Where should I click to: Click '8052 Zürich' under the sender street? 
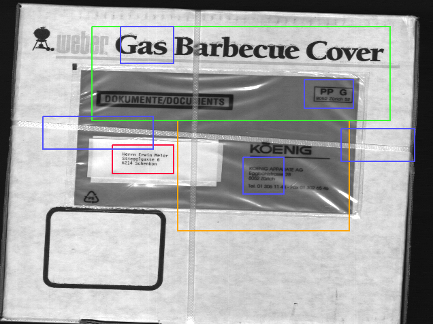(x=261, y=178)
